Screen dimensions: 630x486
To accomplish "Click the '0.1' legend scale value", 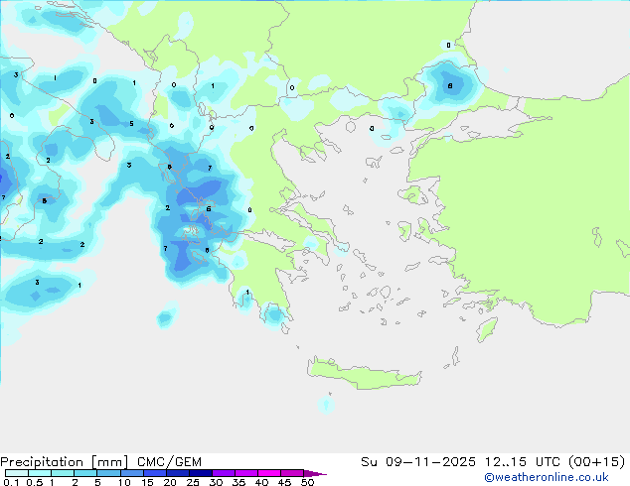I will [x=11, y=482].
